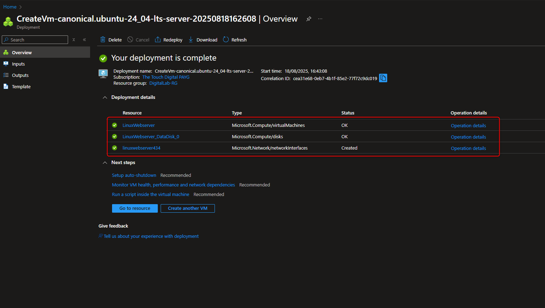
Task: Clear the sidebar search box
Action: click(x=73, y=40)
